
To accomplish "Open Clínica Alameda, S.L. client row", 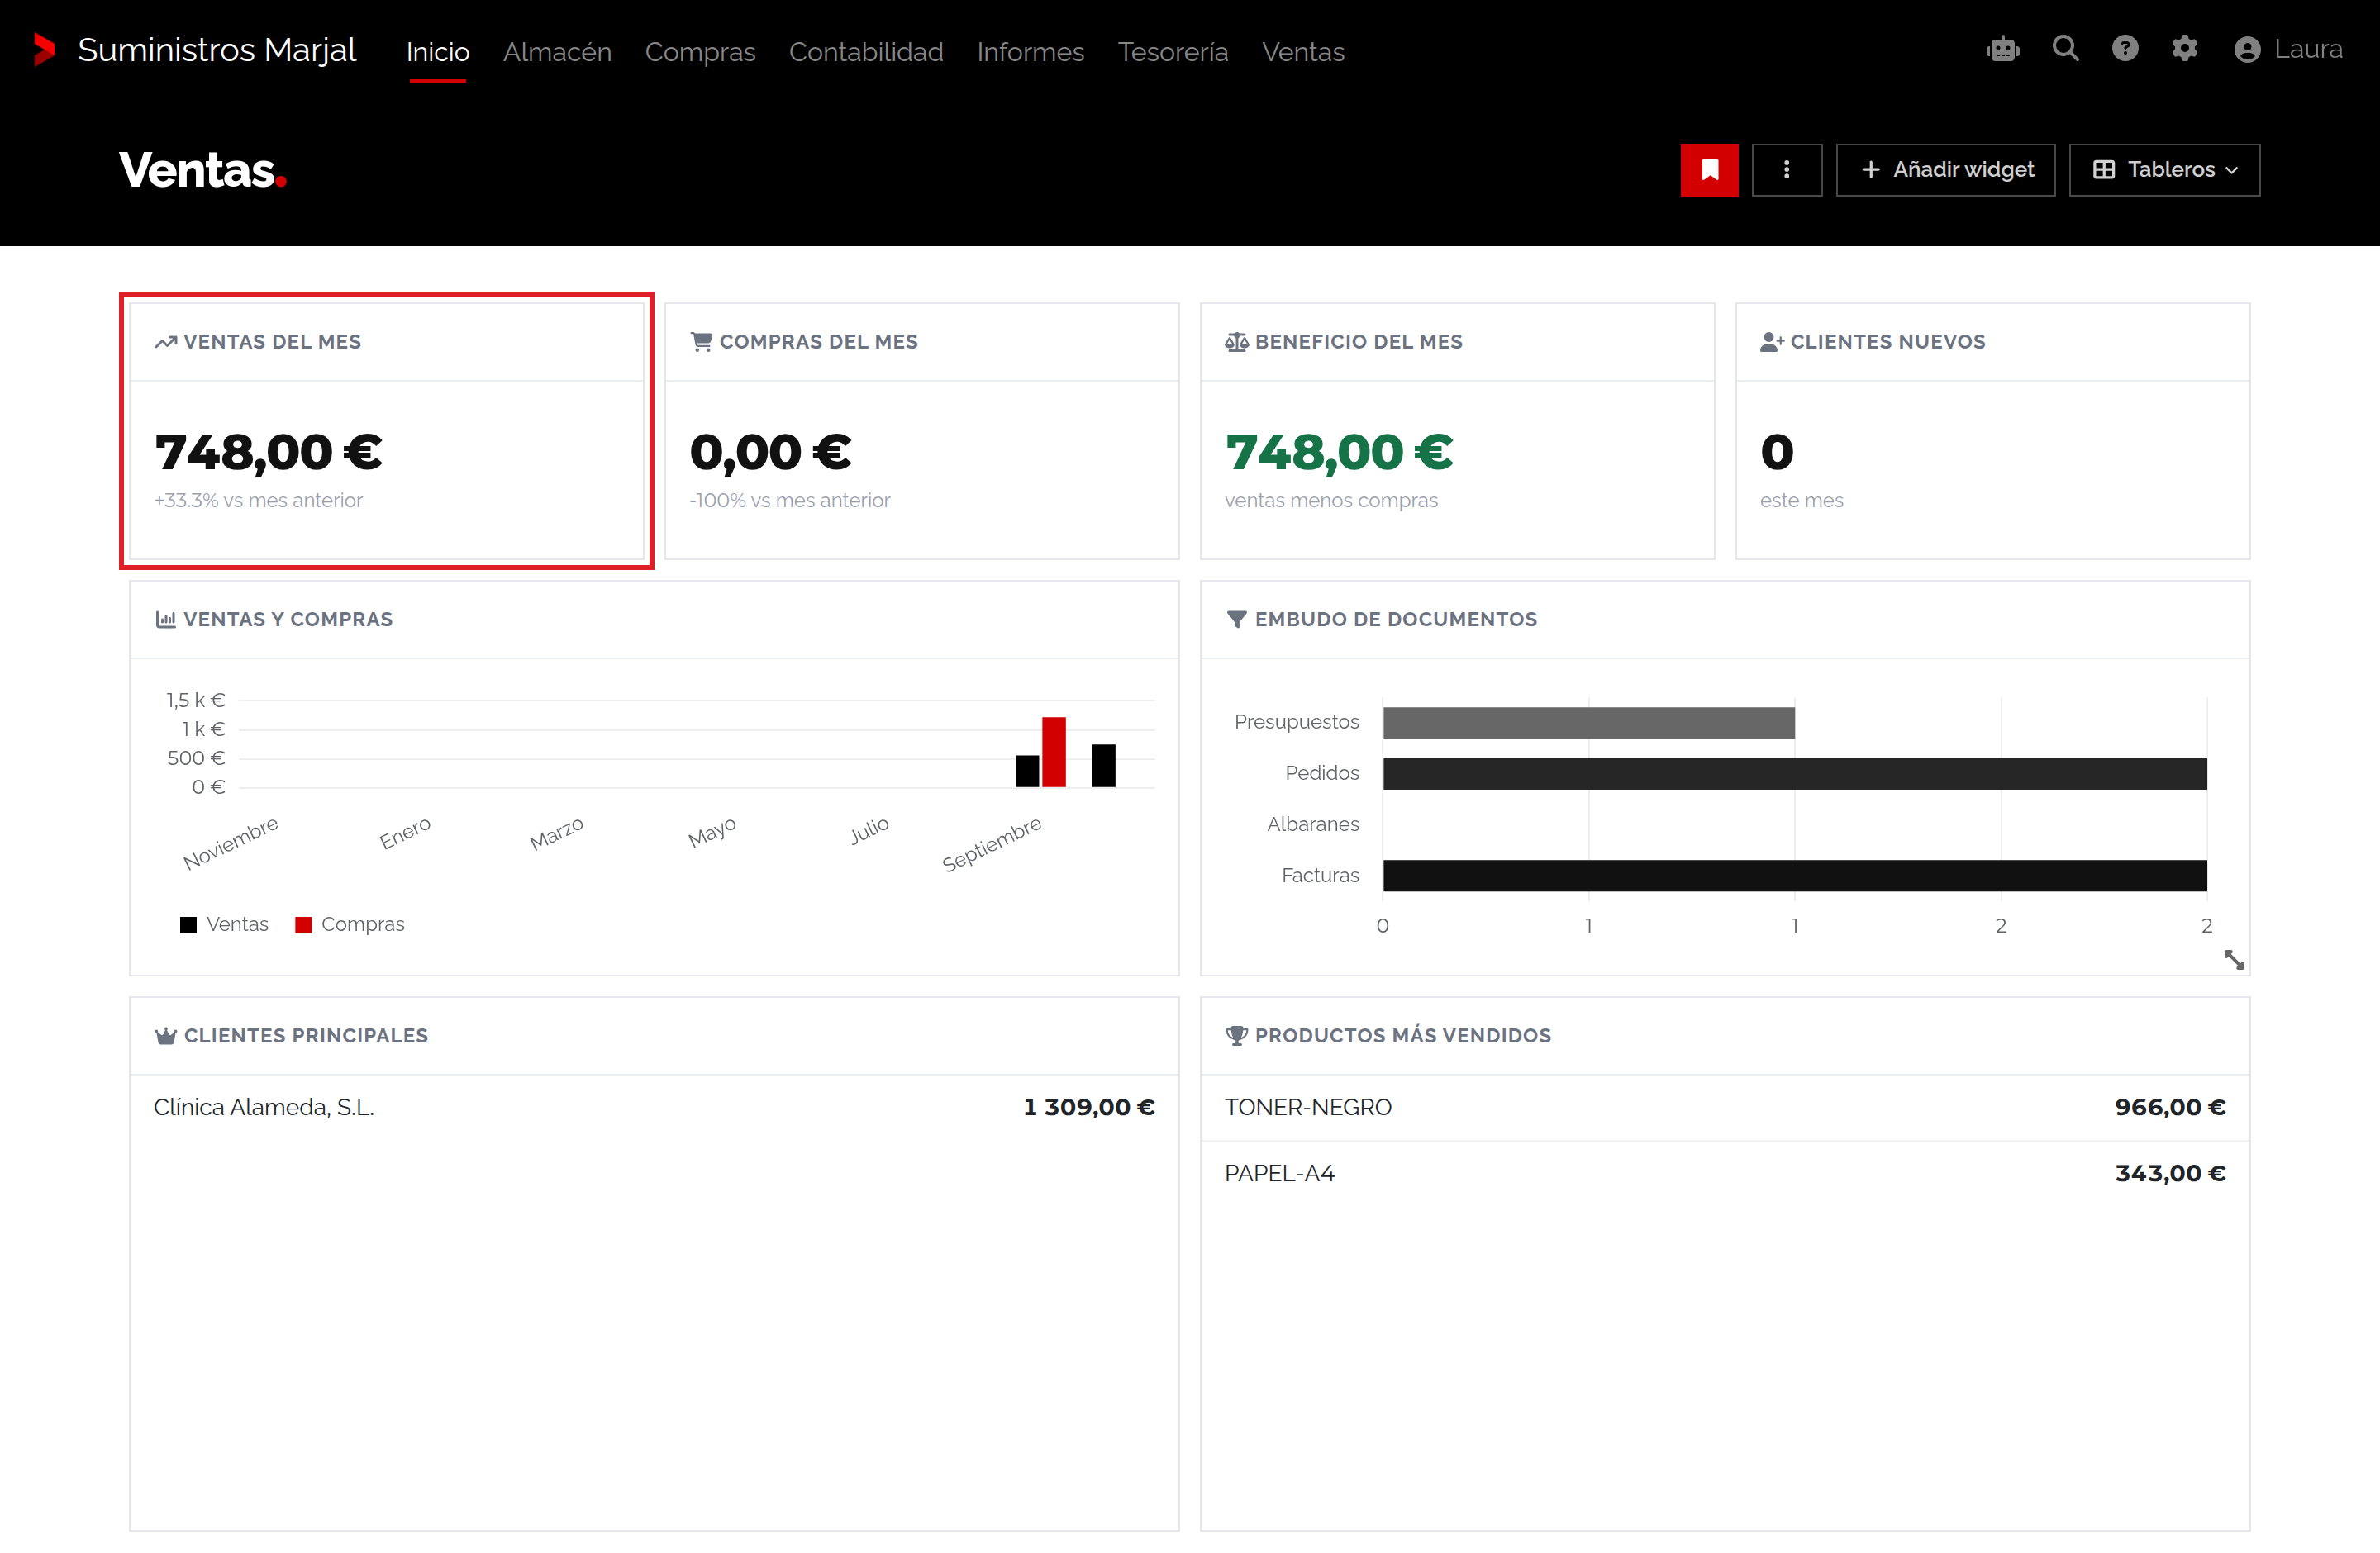I will pyautogui.click(x=654, y=1107).
